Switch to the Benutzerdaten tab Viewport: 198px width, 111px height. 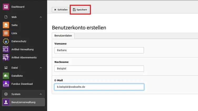(63, 35)
